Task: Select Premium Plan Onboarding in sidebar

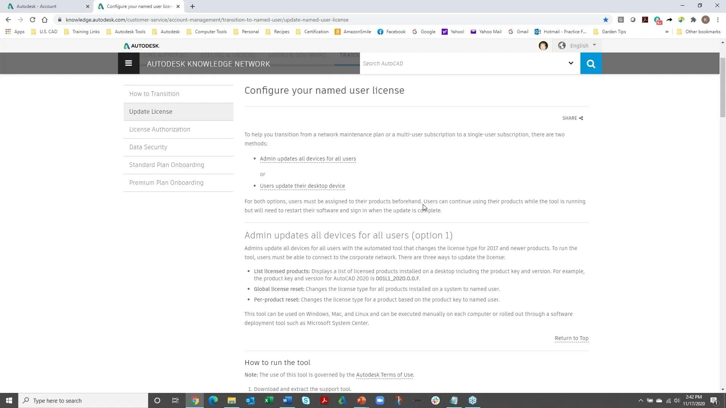Action: click(x=178, y=182)
